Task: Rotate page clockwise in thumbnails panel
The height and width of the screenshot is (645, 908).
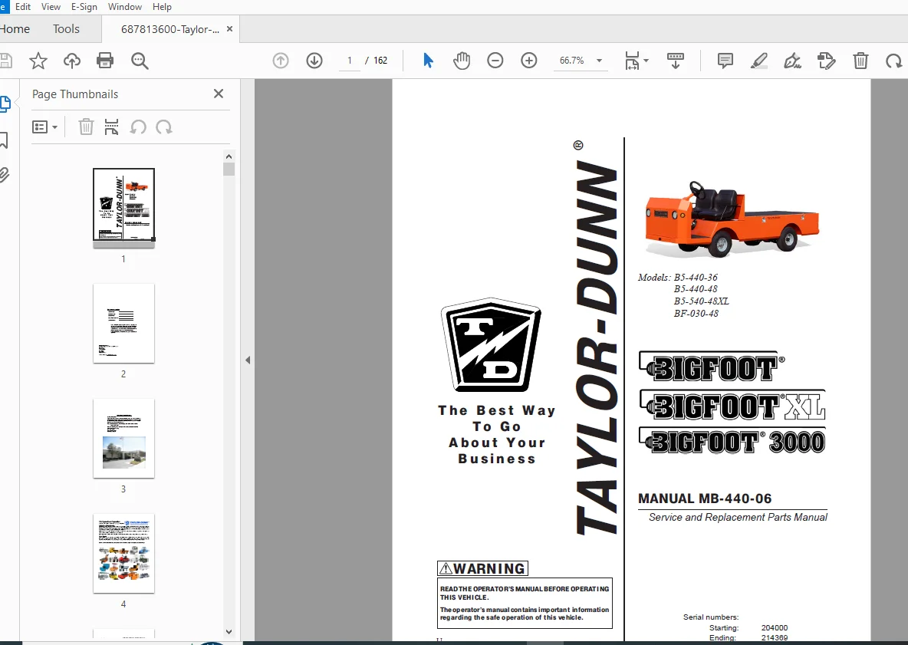Action: coord(164,127)
